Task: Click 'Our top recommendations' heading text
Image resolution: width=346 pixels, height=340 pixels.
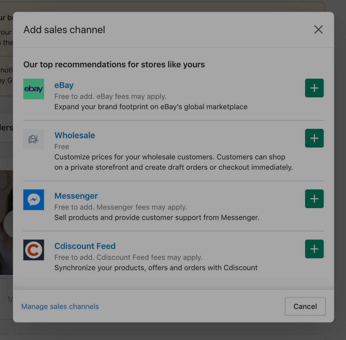Action: click(114, 64)
